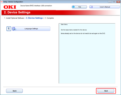Click the OKI logo
Image resolution: width=121 pixels, height=95 pixels.
point(10,7)
